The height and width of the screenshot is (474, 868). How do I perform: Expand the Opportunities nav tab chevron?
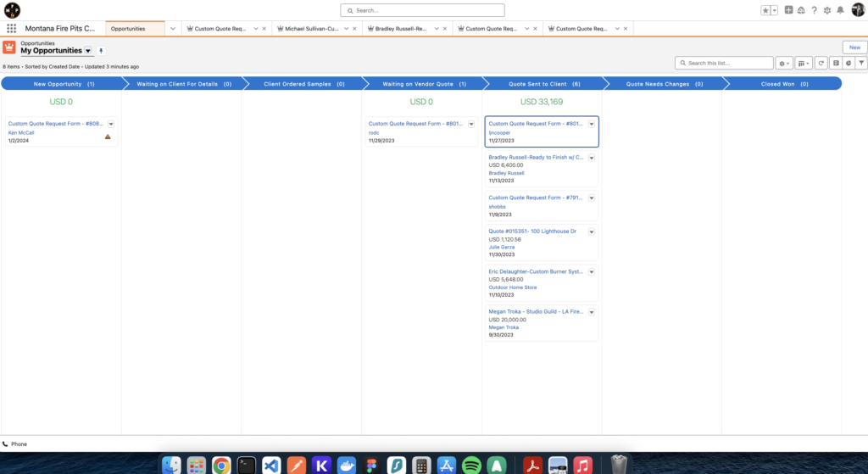pos(173,29)
